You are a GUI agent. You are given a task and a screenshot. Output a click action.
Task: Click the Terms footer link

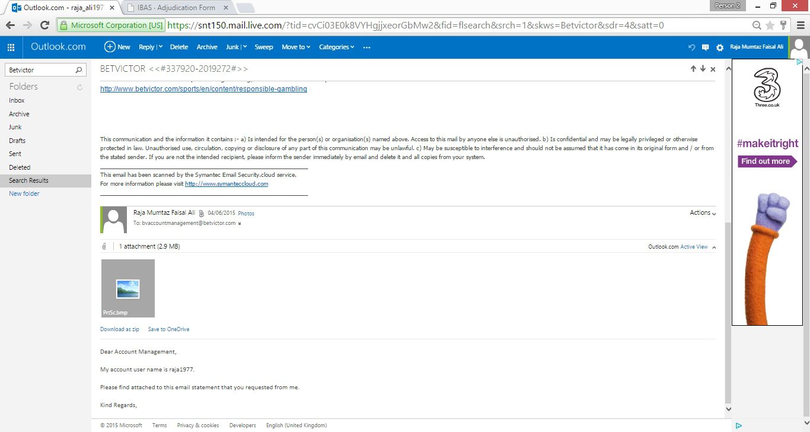[160, 425]
